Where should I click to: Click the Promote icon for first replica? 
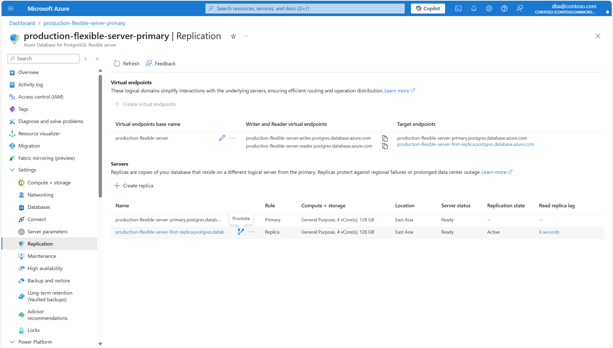[240, 232]
